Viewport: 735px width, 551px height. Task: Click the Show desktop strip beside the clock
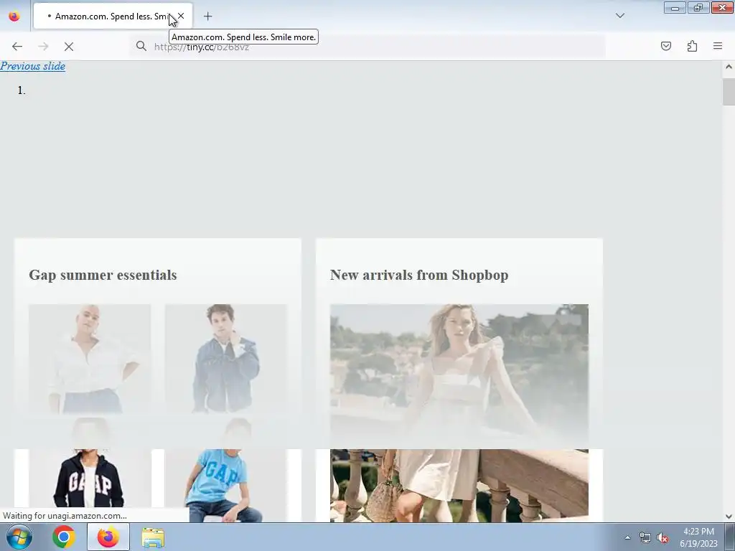730,537
